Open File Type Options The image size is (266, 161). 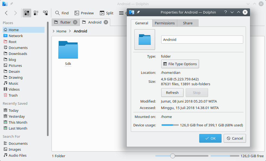pyautogui.click(x=180, y=64)
